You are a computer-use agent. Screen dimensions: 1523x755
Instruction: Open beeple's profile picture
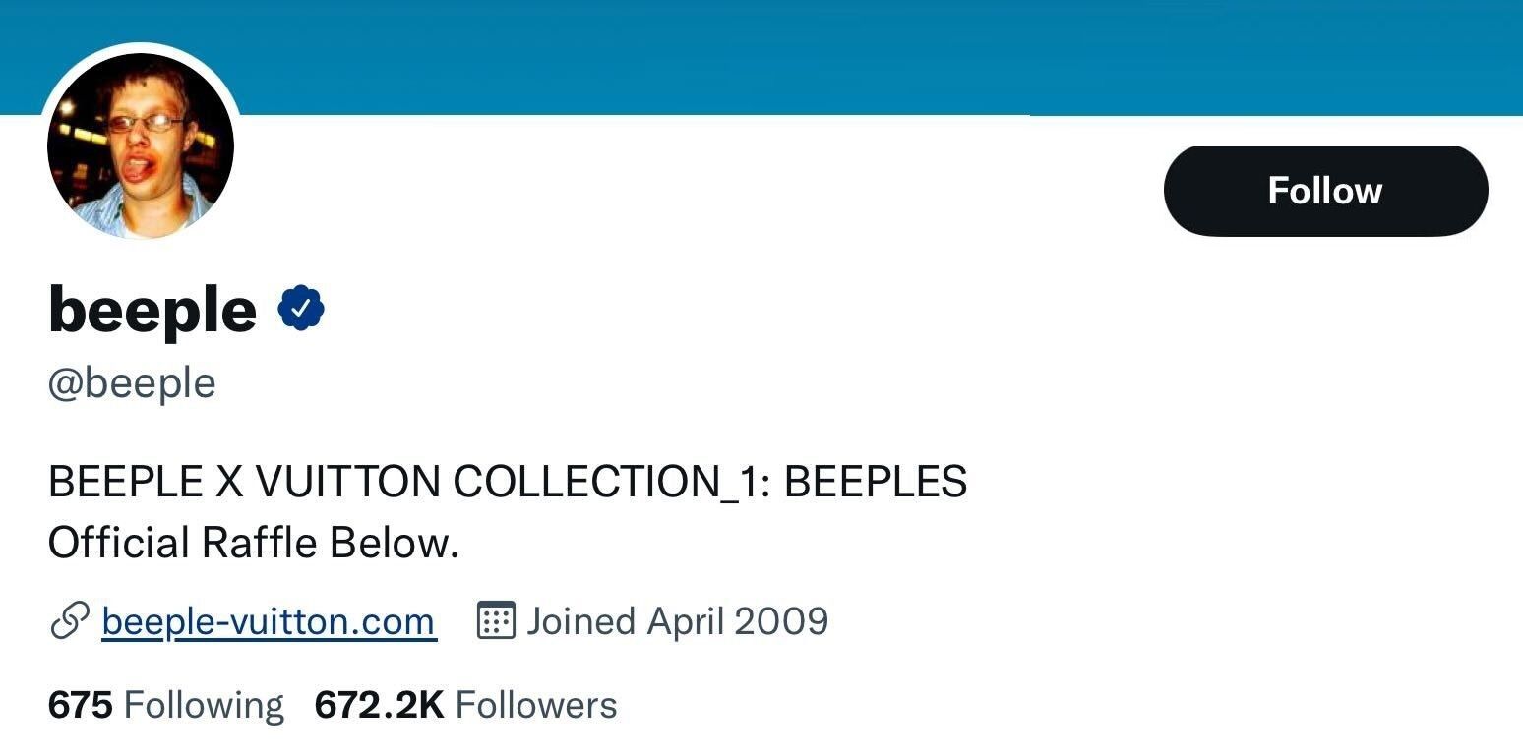click(x=140, y=146)
